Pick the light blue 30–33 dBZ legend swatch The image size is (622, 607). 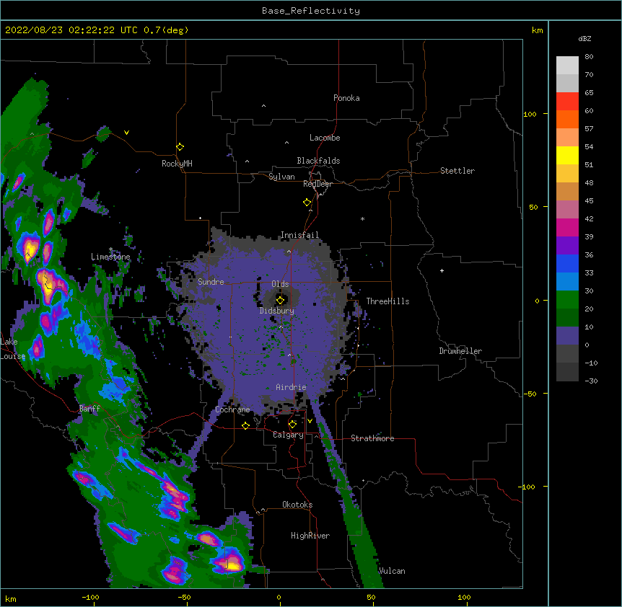pyautogui.click(x=567, y=281)
